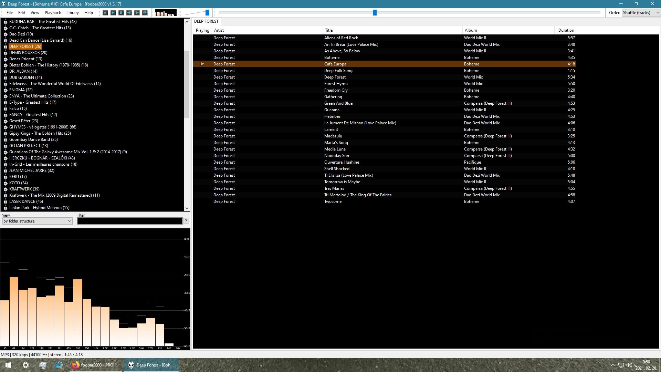This screenshot has height=372, width=661.
Task: Open the Help menu
Action: tap(88, 13)
